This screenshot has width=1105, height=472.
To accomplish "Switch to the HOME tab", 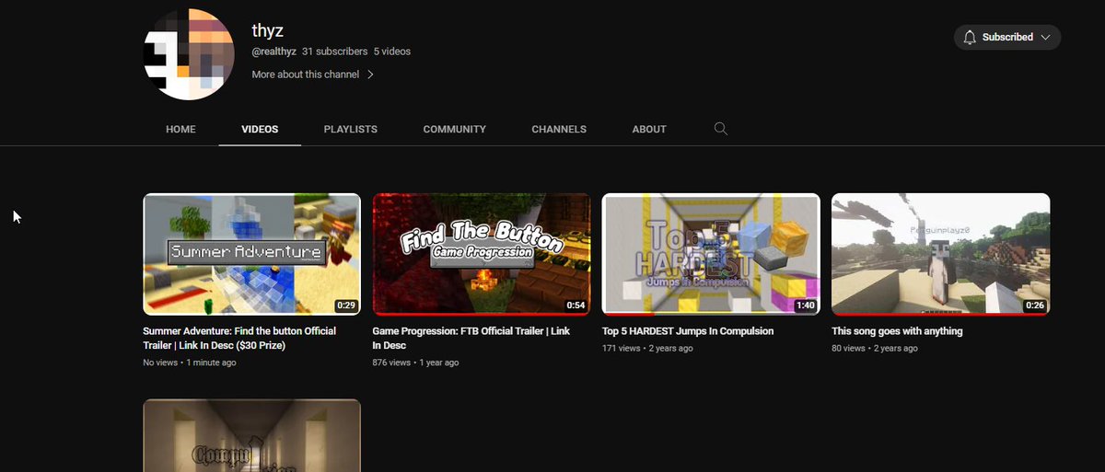I will pos(180,130).
